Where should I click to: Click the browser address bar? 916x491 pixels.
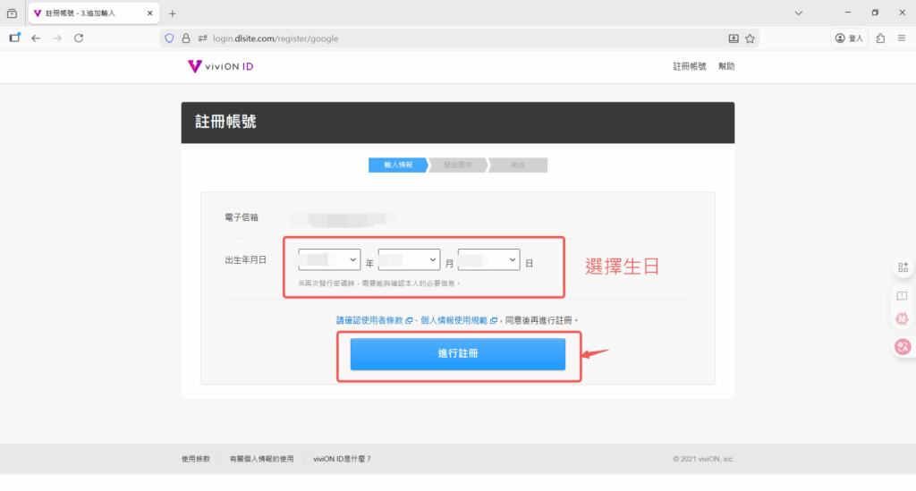pyautogui.click(x=465, y=38)
